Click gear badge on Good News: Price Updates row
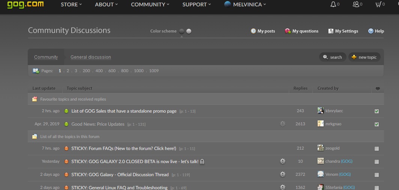The image size is (399, 190). 282,124
